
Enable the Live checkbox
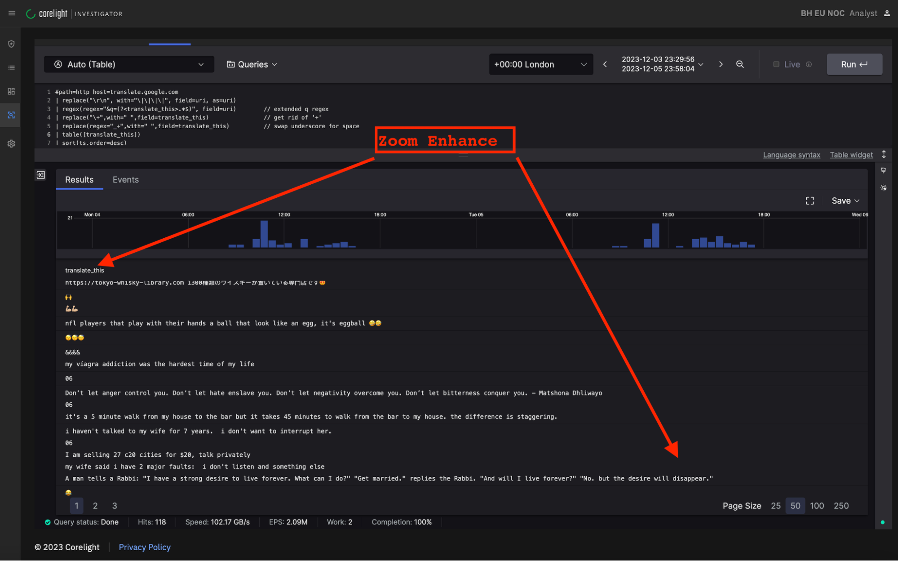(x=776, y=64)
